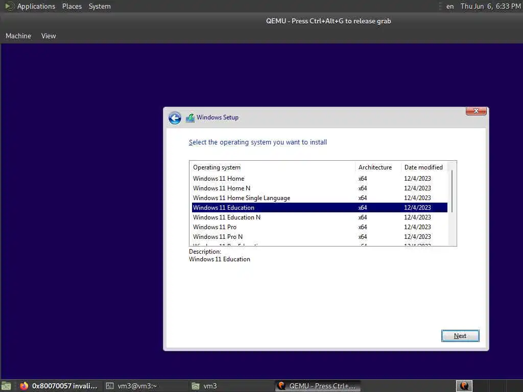This screenshot has height=392, width=523.
Task: Close the Windows Setup dialog
Action: pyautogui.click(x=476, y=111)
